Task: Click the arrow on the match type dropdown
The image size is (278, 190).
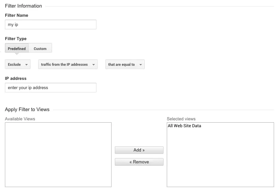Action: click(140, 64)
